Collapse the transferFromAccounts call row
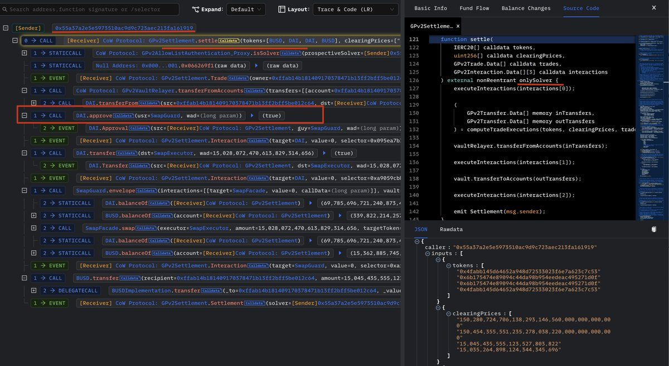The height and width of the screenshot is (366, 669). tap(25, 90)
